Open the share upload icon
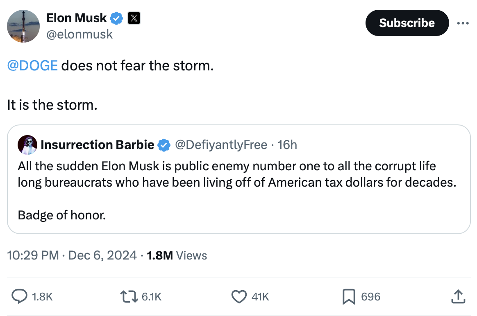This screenshot has width=477, height=316. [x=458, y=296]
